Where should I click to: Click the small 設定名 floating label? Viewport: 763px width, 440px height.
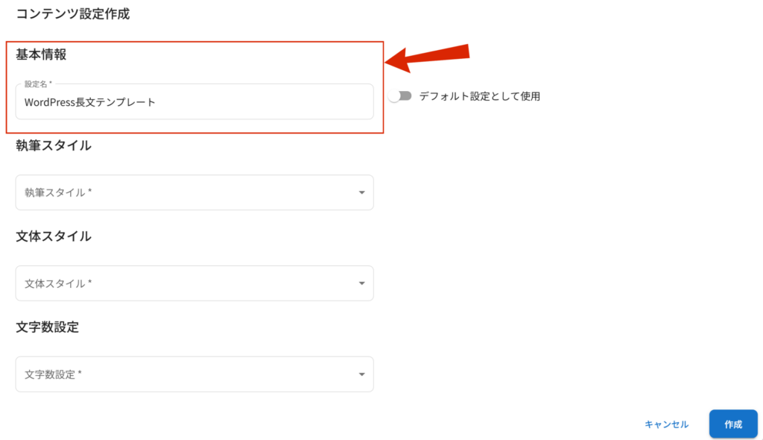37,84
